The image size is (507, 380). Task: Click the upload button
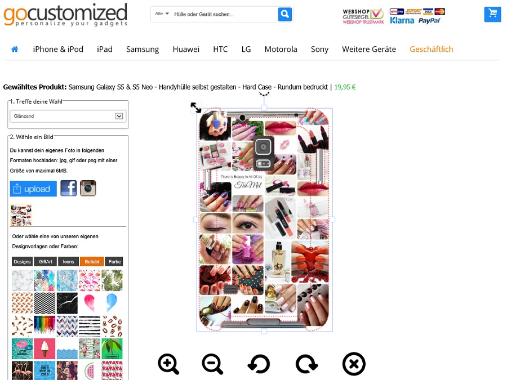point(33,189)
